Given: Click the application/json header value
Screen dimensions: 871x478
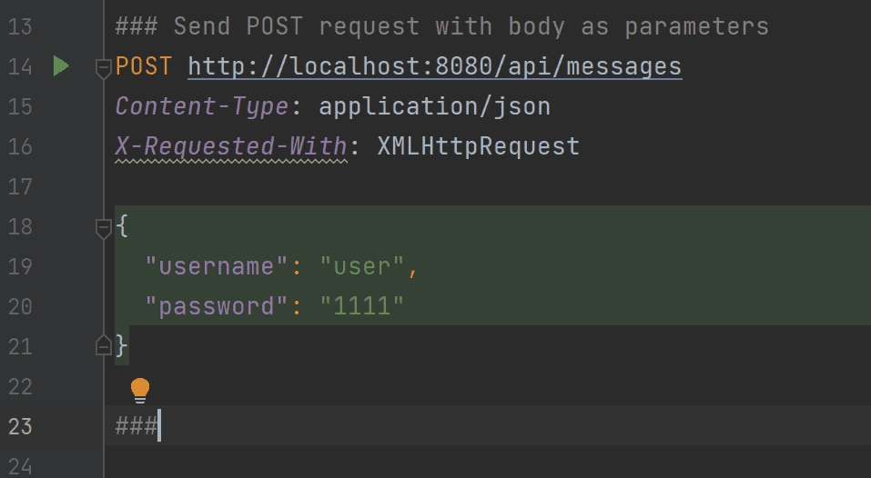Looking at the screenshot, I should click(434, 107).
